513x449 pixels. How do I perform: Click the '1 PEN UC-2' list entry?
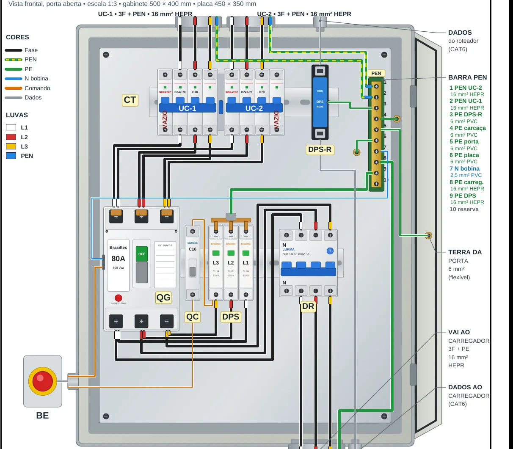tap(466, 88)
